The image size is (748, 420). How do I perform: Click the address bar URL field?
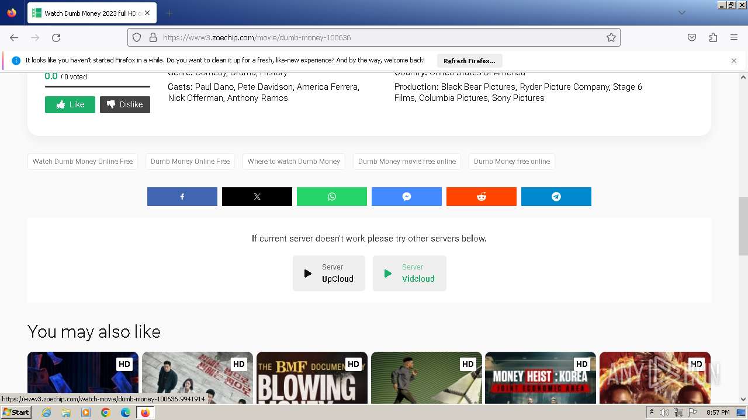374,37
